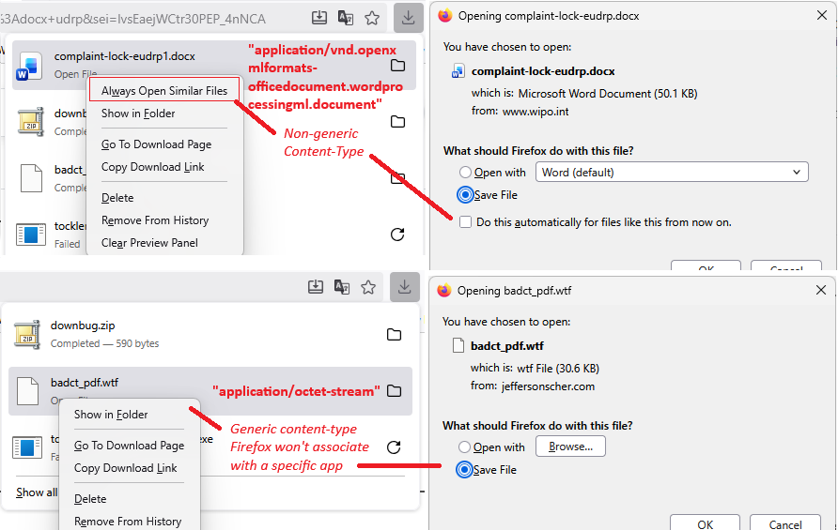Click the downbug.zip file name in bottom panel
This screenshot has height=530, width=838.
83,326
